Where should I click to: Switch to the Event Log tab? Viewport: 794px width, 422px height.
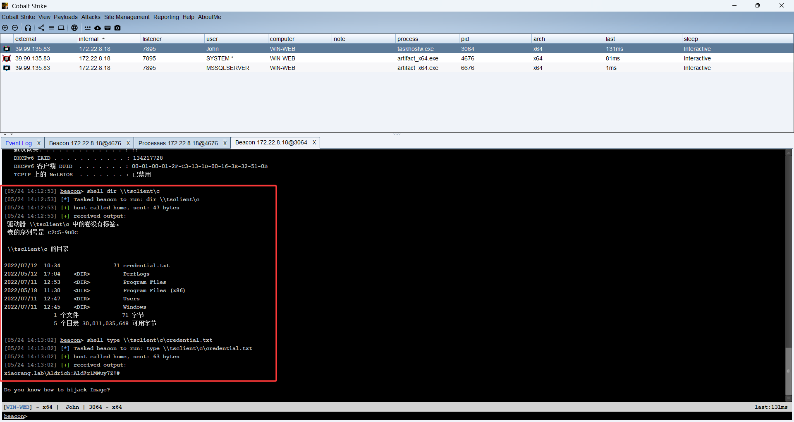coord(18,143)
